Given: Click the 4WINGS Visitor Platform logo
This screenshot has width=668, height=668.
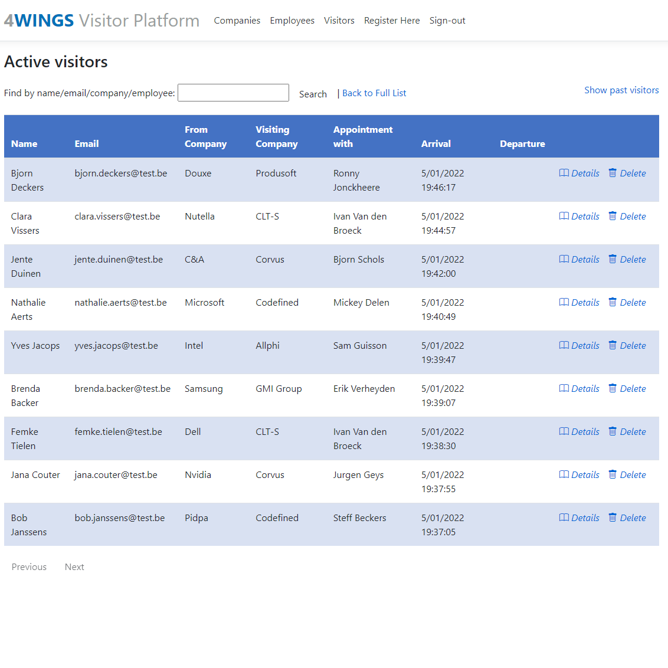Looking at the screenshot, I should [101, 21].
